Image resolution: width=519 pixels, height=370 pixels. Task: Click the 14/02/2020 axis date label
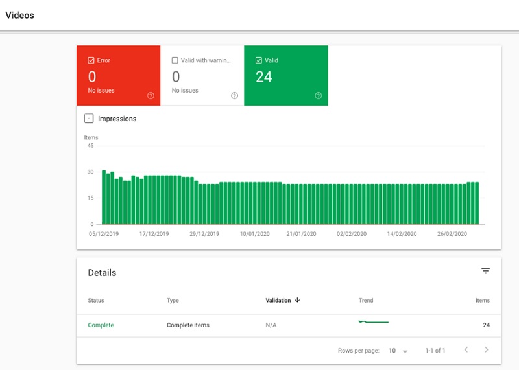tap(402, 234)
